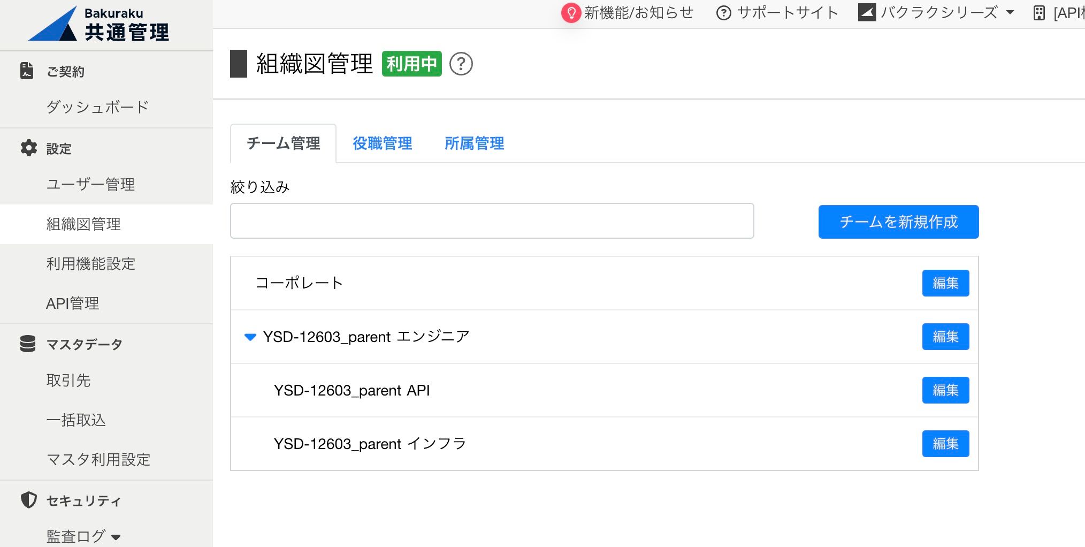Open the 組織図管理 question mark help icon
Image resolution: width=1085 pixels, height=547 pixels.
pos(461,64)
